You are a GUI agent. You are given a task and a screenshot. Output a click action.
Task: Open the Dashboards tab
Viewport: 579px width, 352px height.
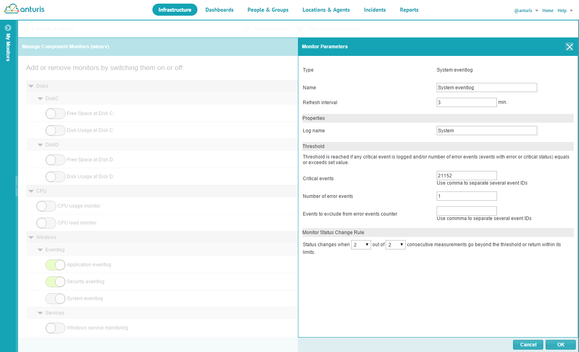219,10
